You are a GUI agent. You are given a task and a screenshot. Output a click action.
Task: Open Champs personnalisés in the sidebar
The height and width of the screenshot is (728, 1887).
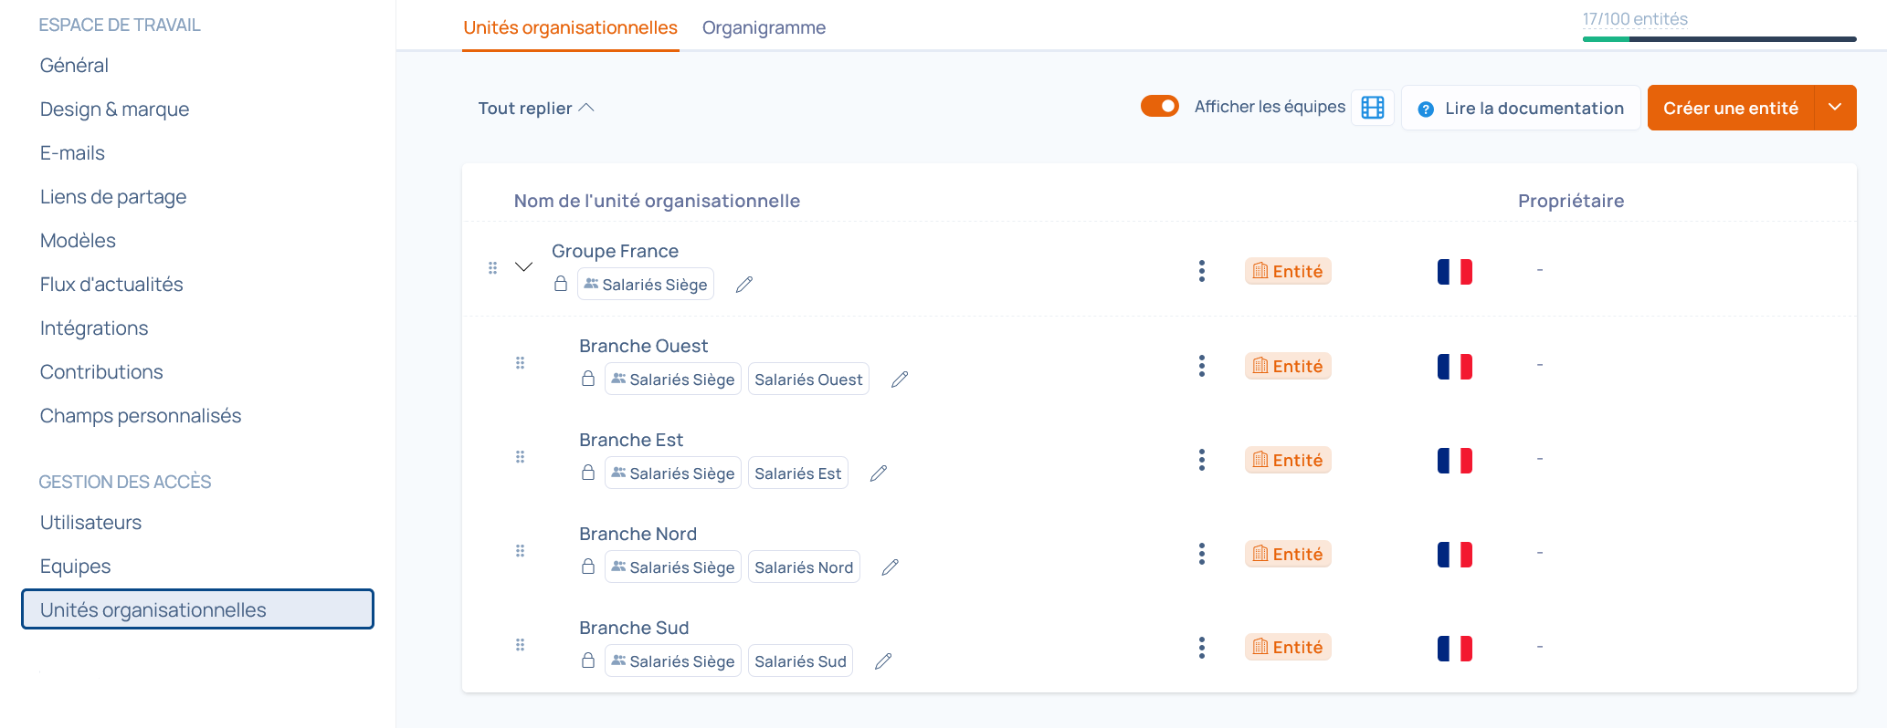(x=141, y=416)
